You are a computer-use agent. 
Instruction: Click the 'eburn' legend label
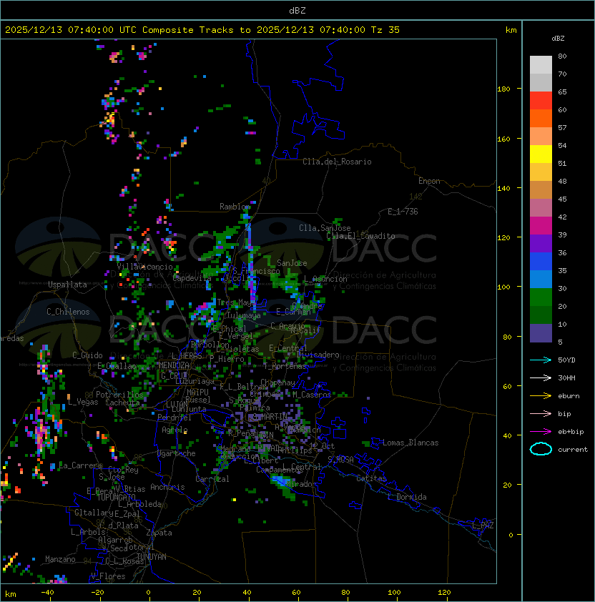pos(569,396)
